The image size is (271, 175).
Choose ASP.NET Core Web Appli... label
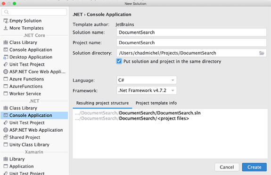[x=37, y=72]
